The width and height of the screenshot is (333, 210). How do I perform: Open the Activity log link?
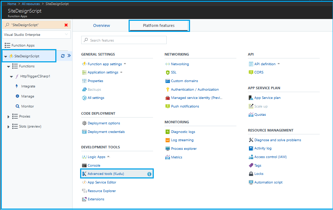click(x=263, y=148)
